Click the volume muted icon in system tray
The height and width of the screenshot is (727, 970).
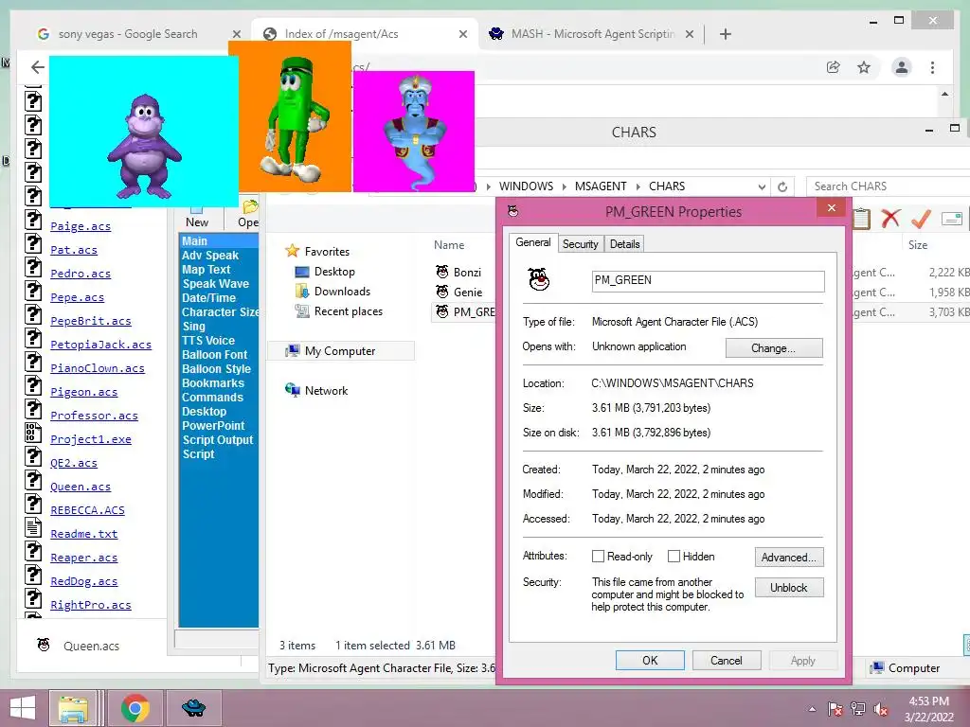pyautogui.click(x=881, y=710)
